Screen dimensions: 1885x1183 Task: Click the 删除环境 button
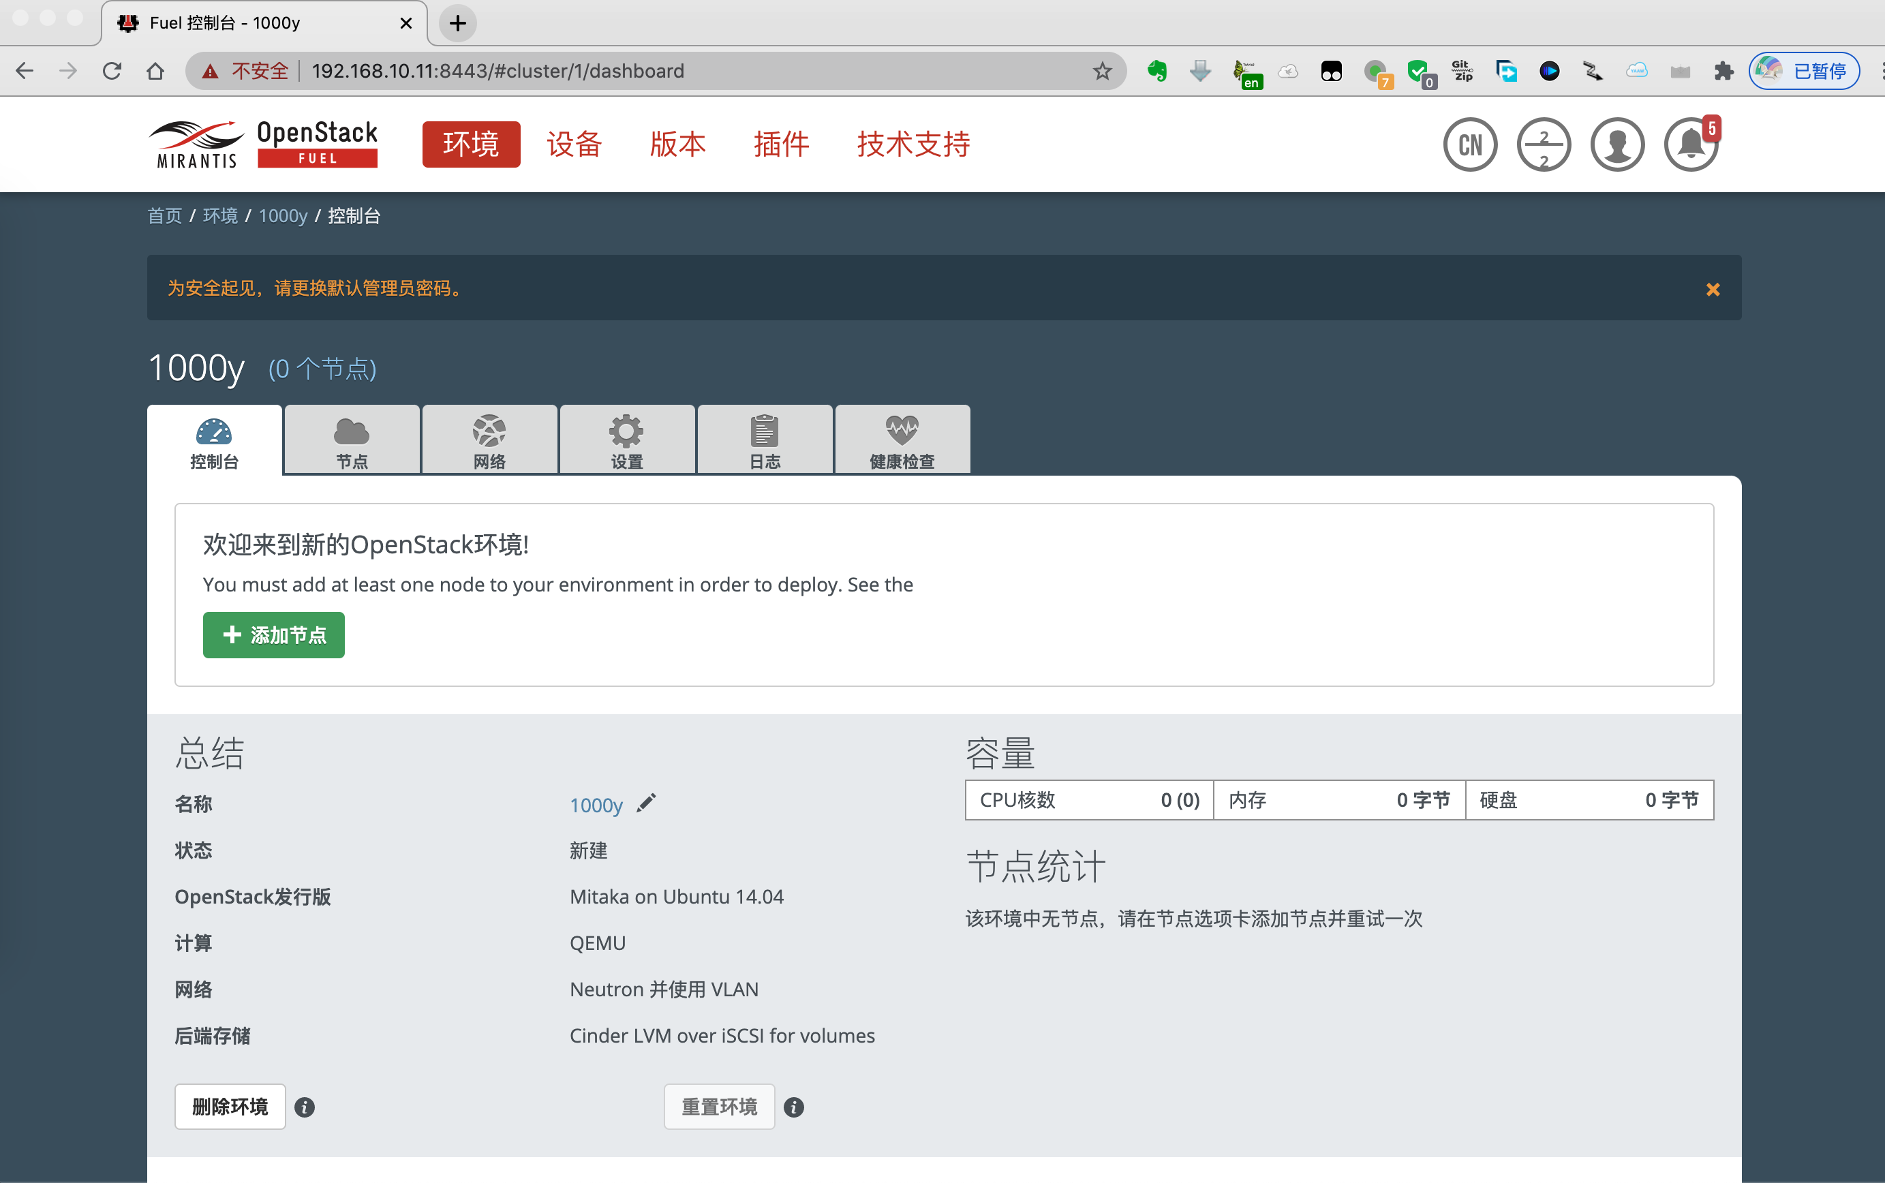230,1106
